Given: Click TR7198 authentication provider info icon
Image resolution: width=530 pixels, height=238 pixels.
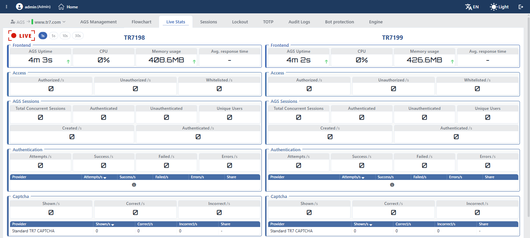Looking at the screenshot, I should click(x=134, y=185).
